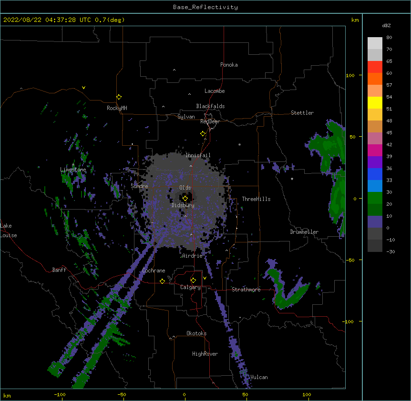
Task: Click the RedDeer city label
Action: (210, 121)
